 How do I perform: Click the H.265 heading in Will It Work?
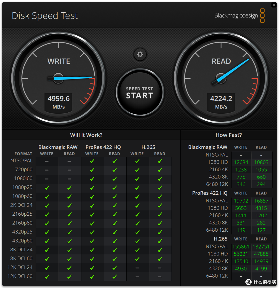coord(148,147)
